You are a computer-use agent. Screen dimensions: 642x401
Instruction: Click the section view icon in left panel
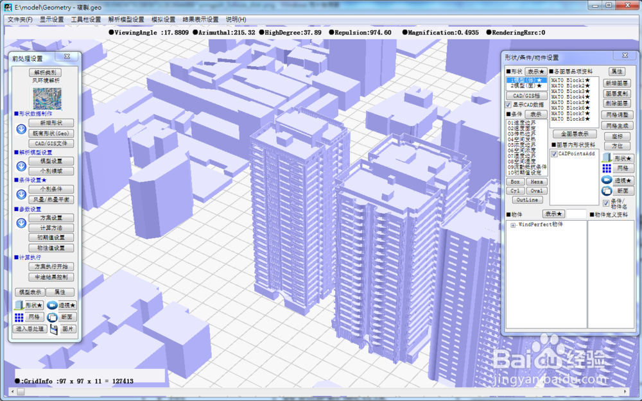tap(52, 317)
